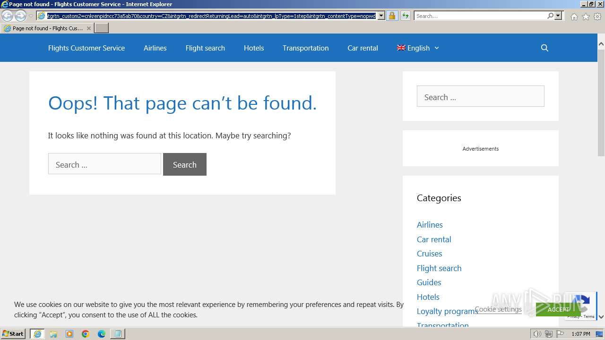Click the gray Search button
The width and height of the screenshot is (605, 340).
[185, 164]
